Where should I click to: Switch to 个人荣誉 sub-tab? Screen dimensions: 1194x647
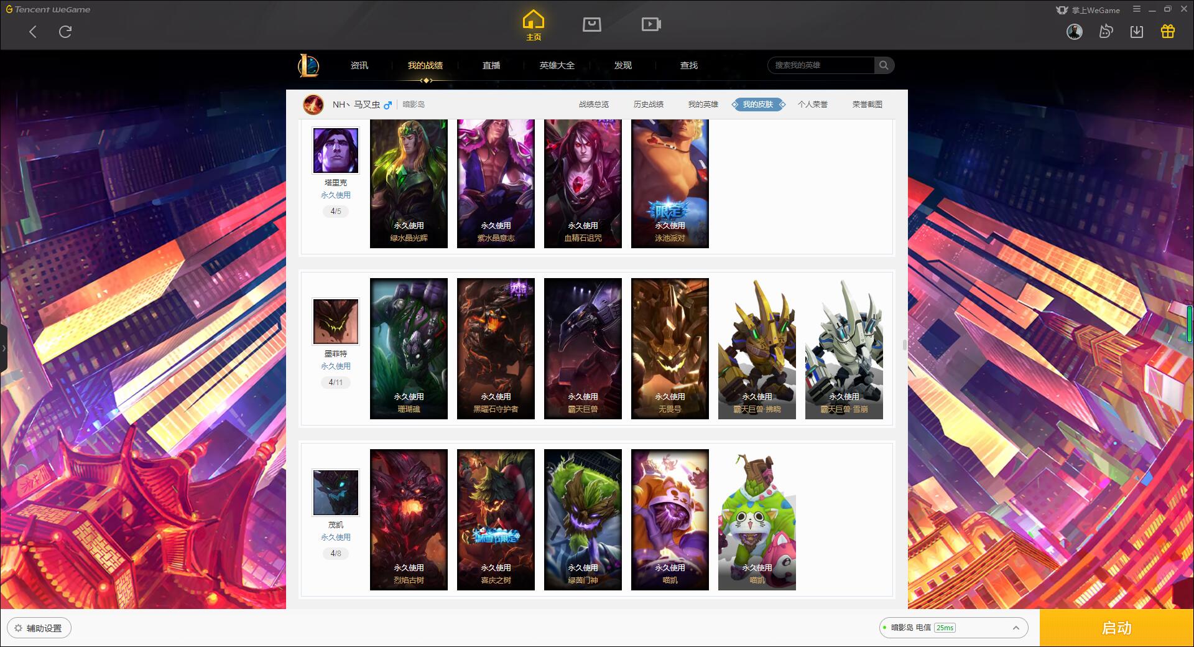click(x=813, y=105)
